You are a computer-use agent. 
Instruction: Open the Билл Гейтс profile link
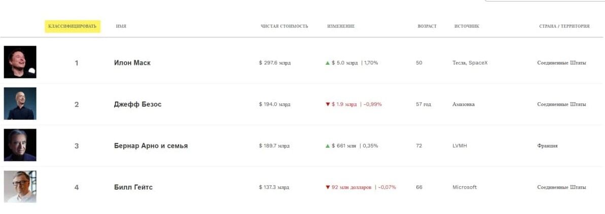(133, 187)
